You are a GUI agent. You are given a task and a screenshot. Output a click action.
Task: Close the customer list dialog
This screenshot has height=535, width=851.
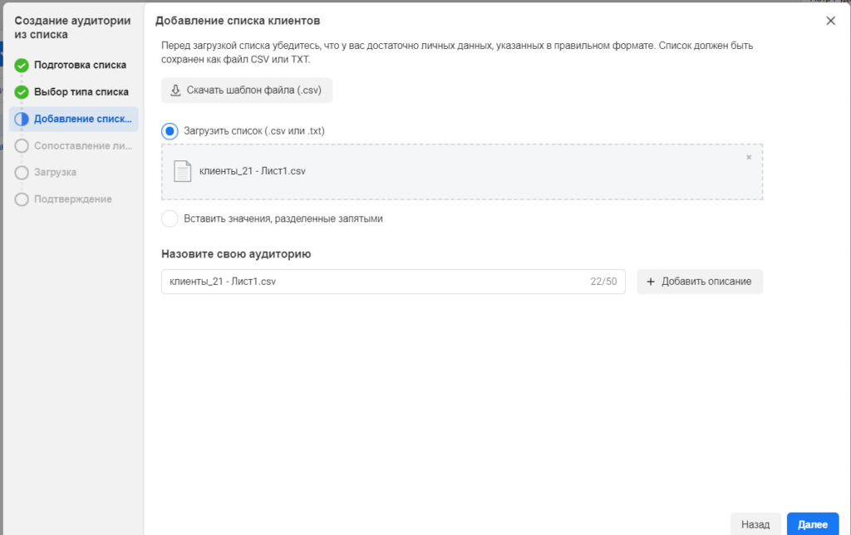click(x=830, y=21)
